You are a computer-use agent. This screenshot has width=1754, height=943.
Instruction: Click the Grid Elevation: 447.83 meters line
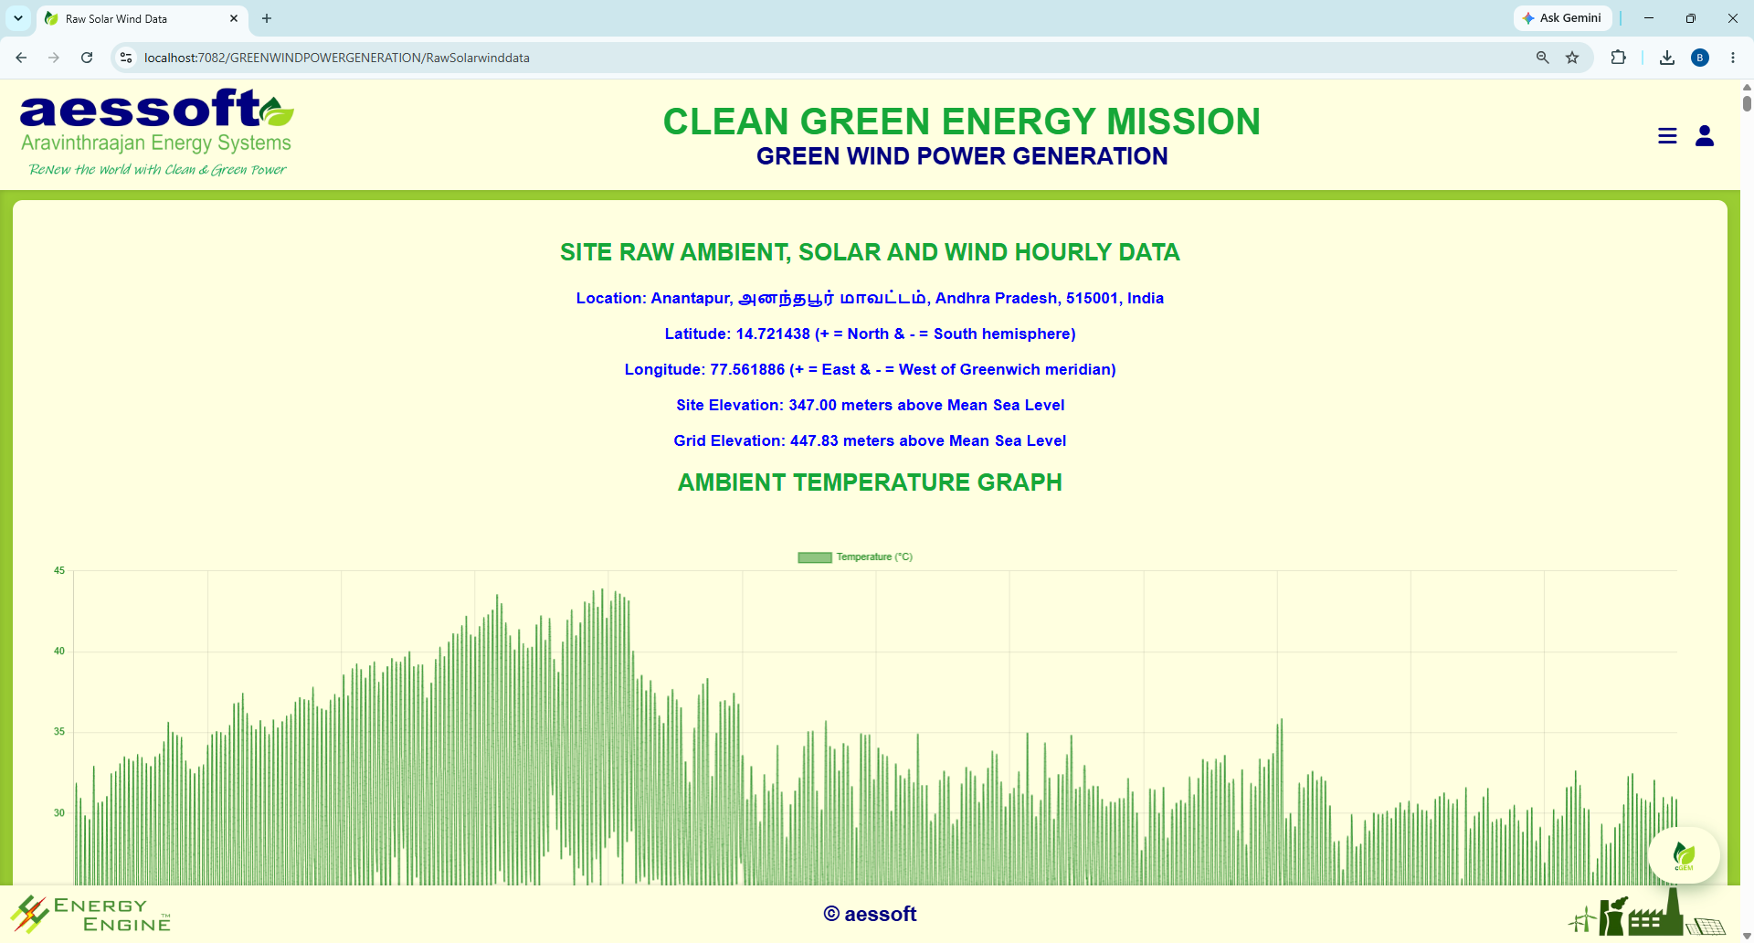coord(870,440)
